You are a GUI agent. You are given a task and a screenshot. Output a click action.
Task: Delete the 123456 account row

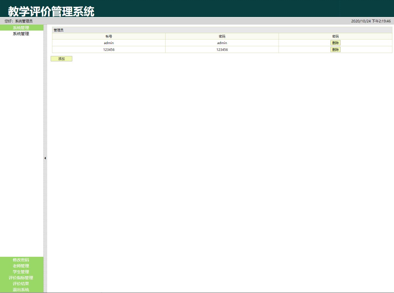[335, 49]
